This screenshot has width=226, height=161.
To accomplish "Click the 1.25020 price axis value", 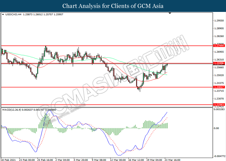I will point(219,75).
